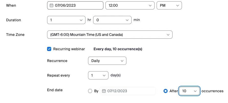Expand the Repeat every interval dropdown
Viewport: 228px width, 103px height.
coord(98,75)
